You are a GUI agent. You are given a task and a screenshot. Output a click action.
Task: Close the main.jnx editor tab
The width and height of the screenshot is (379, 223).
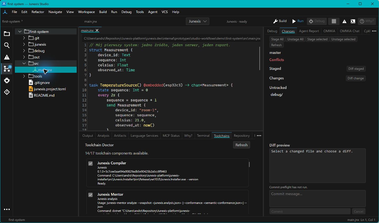tap(97, 31)
